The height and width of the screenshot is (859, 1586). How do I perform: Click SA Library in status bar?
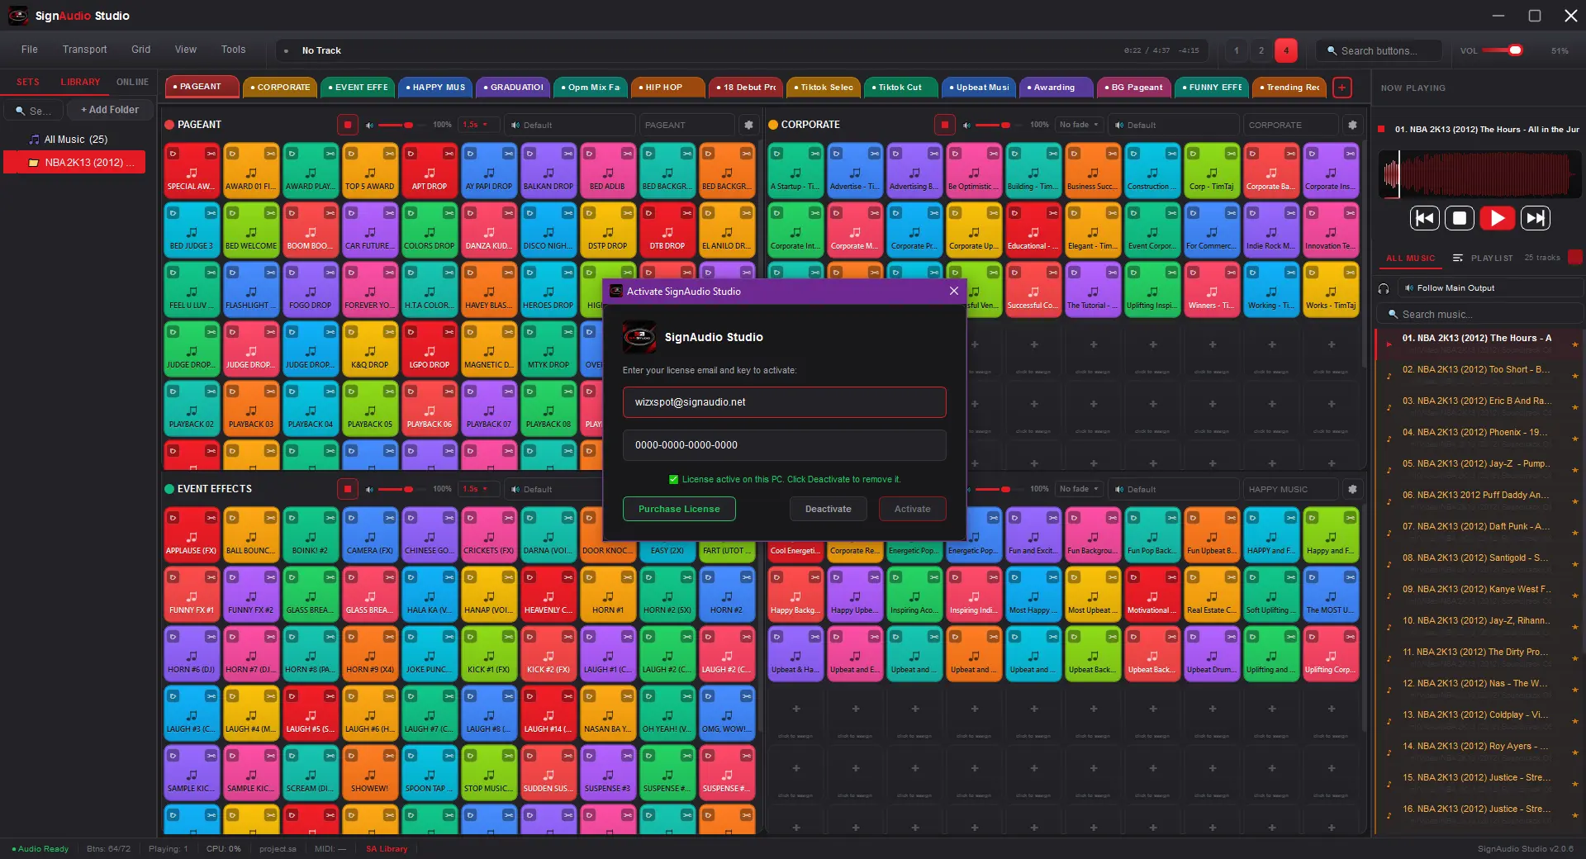tap(387, 848)
